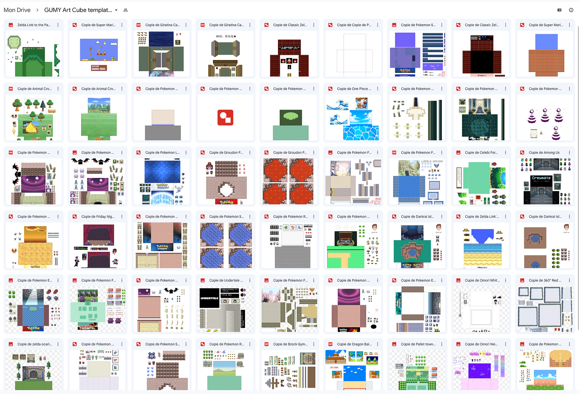Open more actions for Copie de Dragon Bal...
The image size is (579, 394).
pyautogui.click(x=378, y=344)
